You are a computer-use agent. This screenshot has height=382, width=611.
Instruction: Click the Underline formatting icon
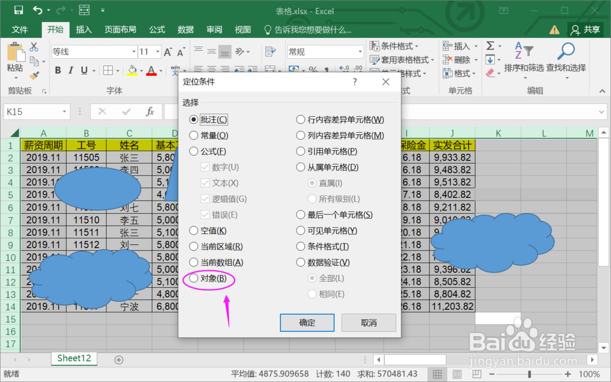84,71
